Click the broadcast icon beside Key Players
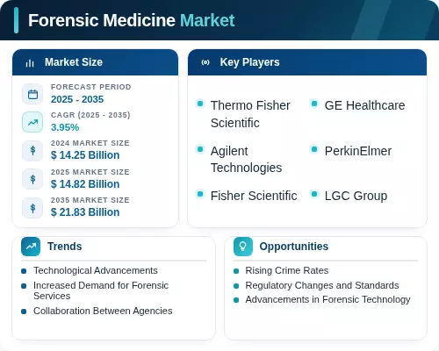This screenshot has height=351, width=439. [205, 62]
